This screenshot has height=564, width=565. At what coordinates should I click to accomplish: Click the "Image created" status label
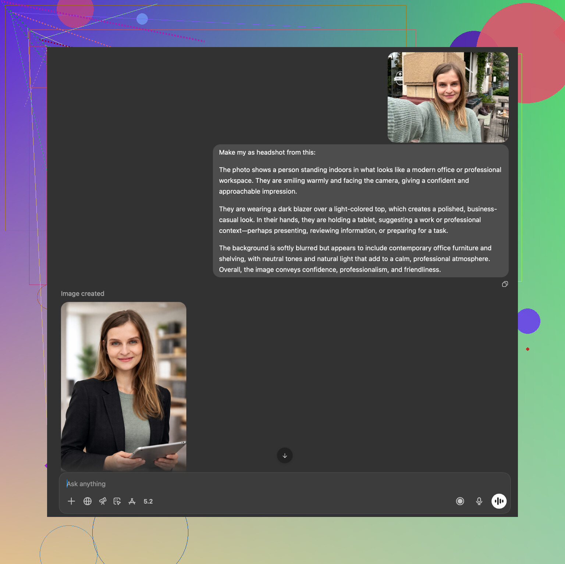tap(82, 294)
